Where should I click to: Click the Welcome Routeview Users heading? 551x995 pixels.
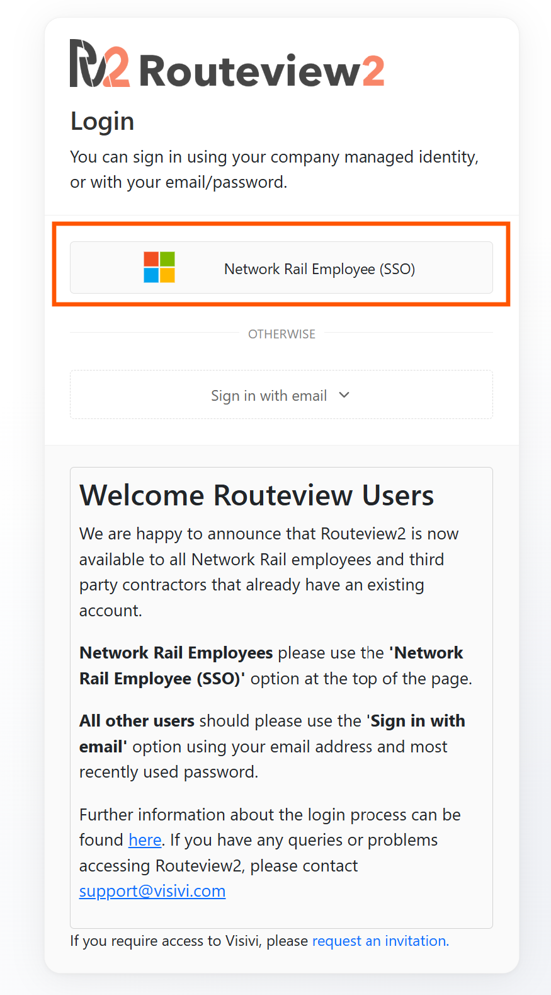click(257, 495)
